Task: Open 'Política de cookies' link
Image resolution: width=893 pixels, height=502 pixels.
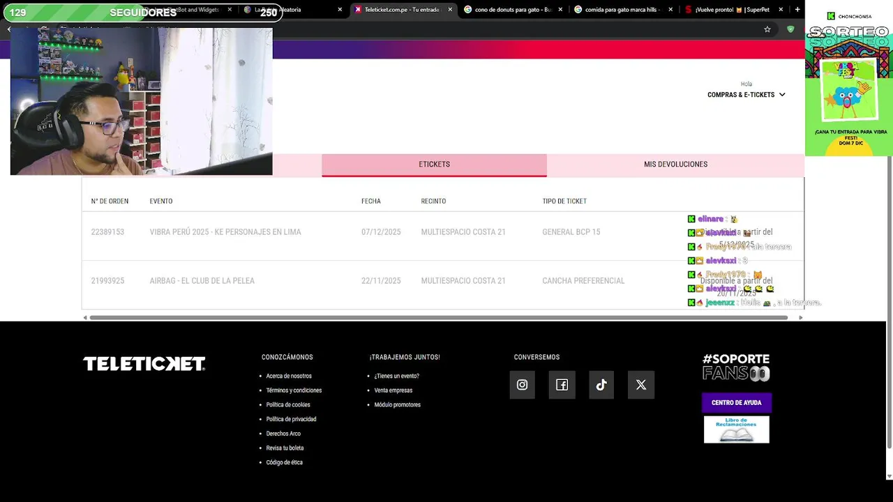Action: (288, 405)
